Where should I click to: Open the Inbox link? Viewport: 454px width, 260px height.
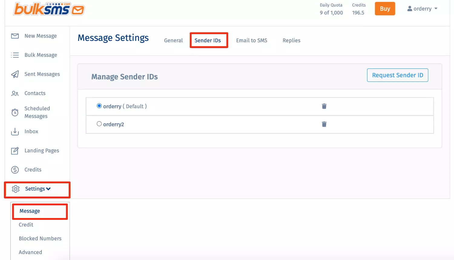(x=31, y=131)
